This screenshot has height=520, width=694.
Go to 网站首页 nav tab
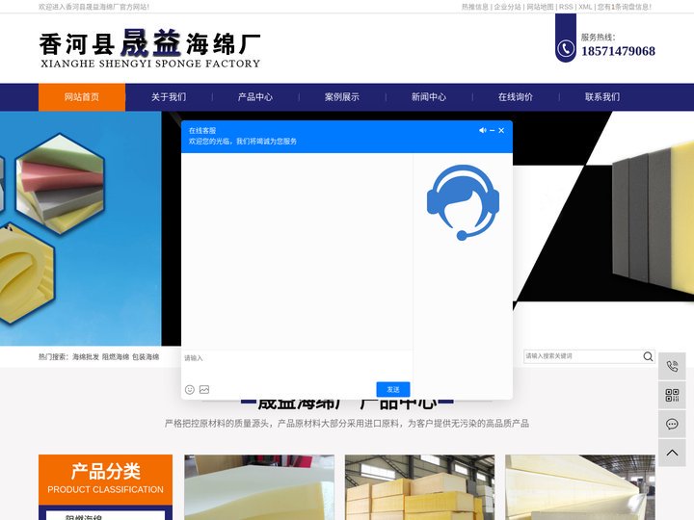(82, 97)
